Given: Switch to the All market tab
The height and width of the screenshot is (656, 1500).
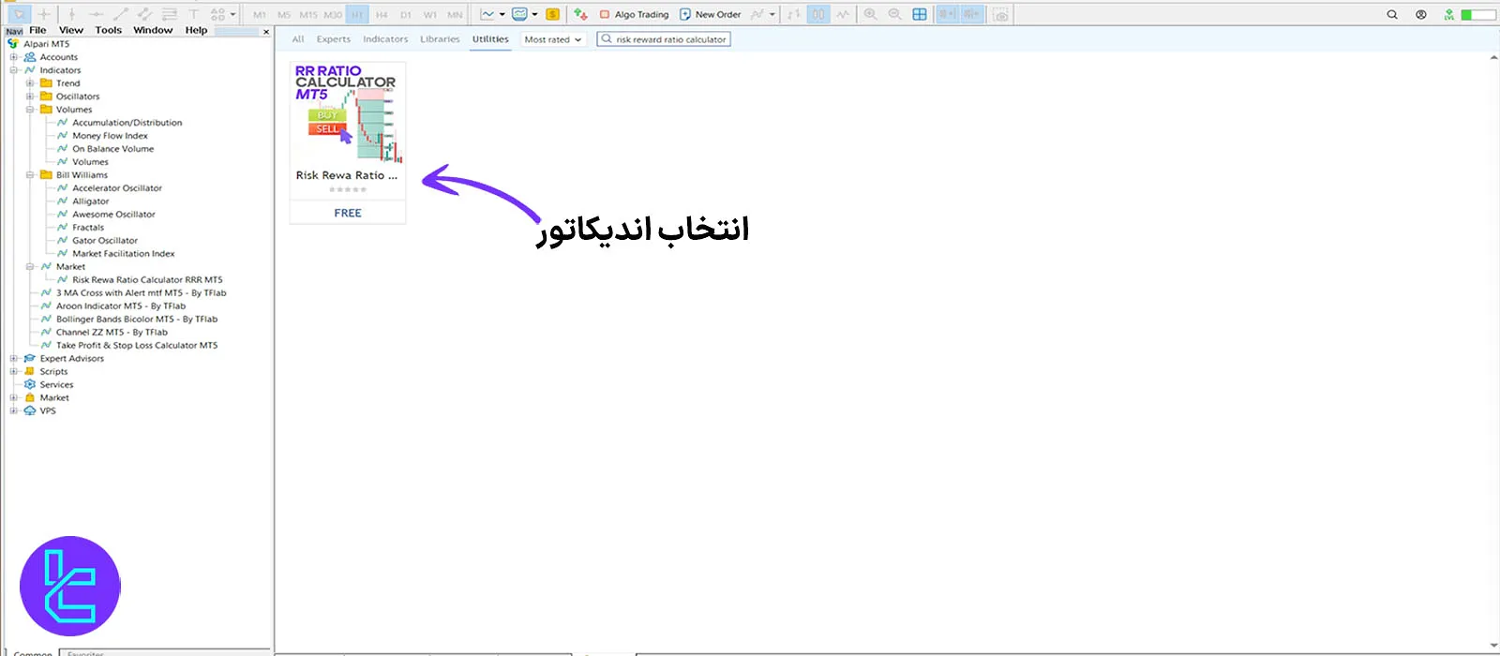Looking at the screenshot, I should pyautogui.click(x=298, y=39).
